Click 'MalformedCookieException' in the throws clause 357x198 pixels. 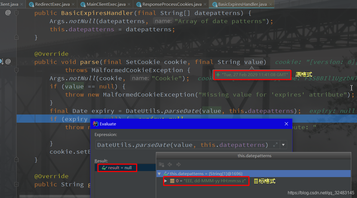point(137,70)
